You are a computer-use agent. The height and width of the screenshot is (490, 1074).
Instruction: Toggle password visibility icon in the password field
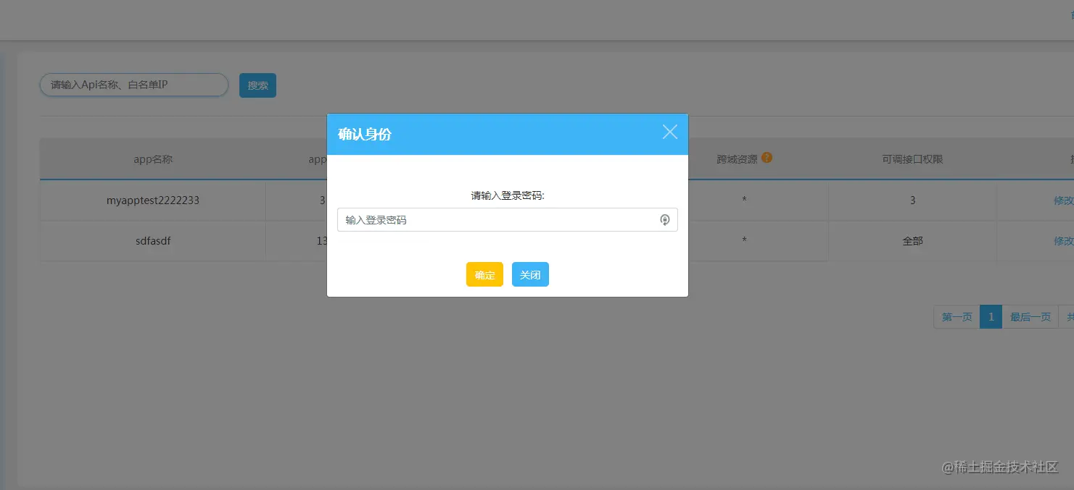tap(665, 220)
